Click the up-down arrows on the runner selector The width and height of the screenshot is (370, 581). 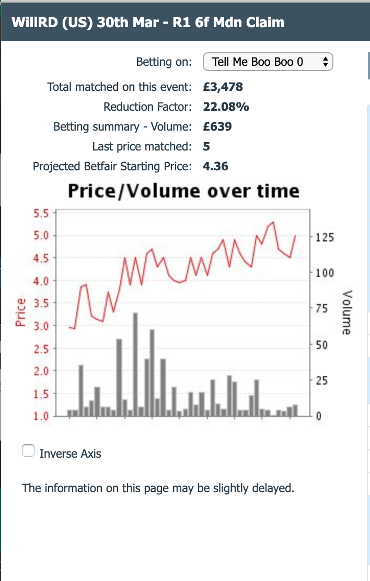click(x=325, y=62)
